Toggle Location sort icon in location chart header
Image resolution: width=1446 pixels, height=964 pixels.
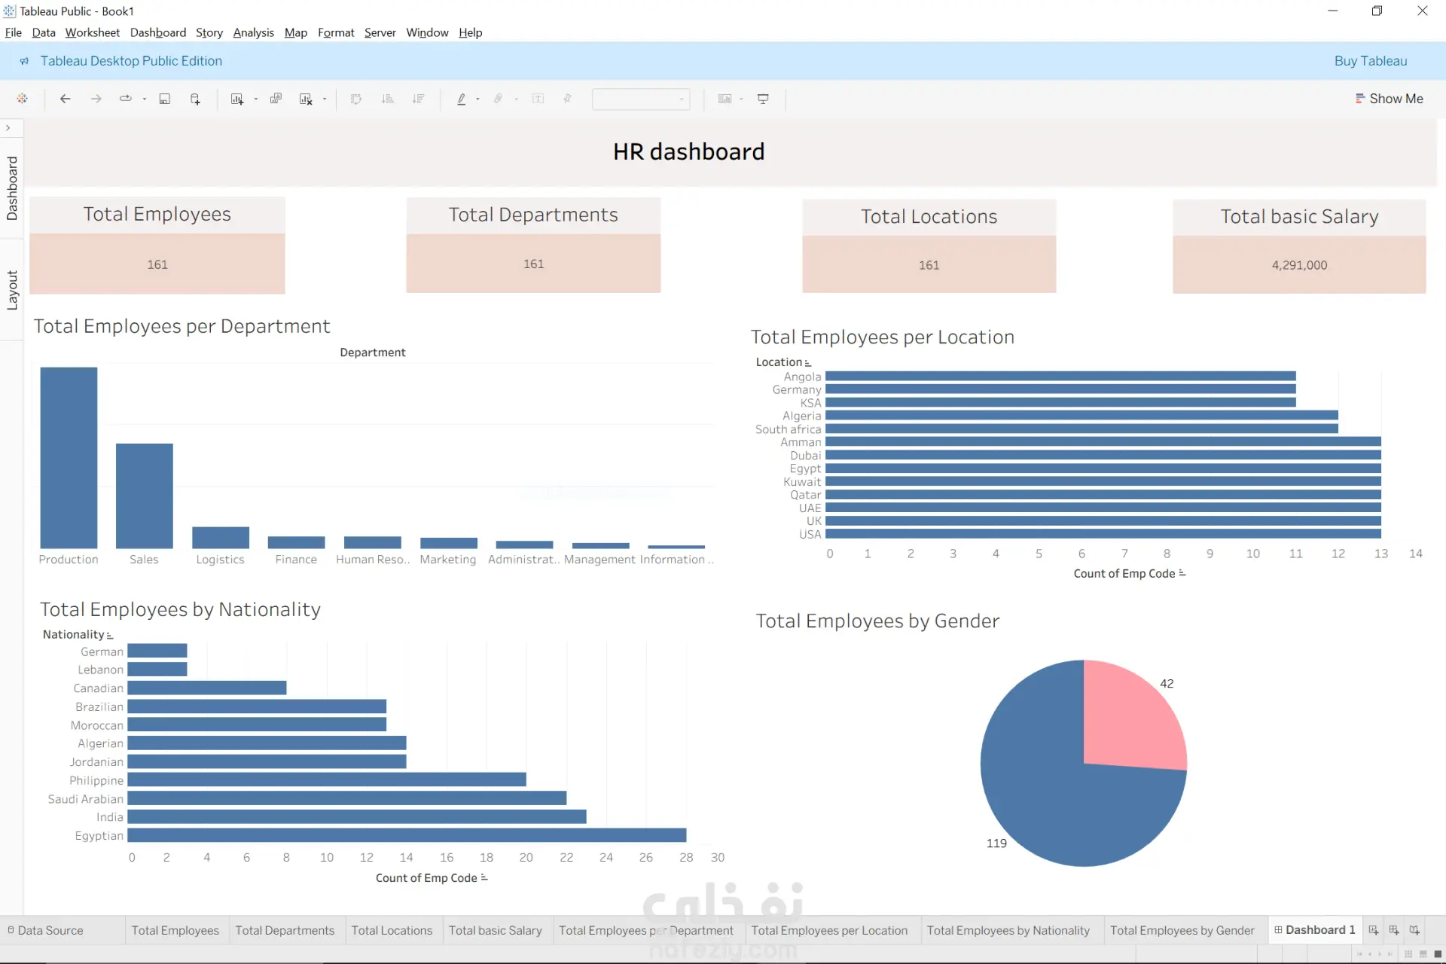click(x=807, y=363)
